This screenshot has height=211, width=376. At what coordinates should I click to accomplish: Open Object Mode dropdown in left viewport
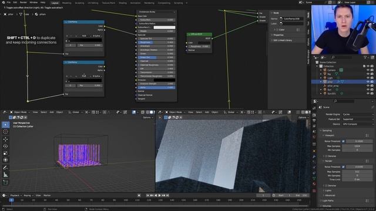coord(20,112)
